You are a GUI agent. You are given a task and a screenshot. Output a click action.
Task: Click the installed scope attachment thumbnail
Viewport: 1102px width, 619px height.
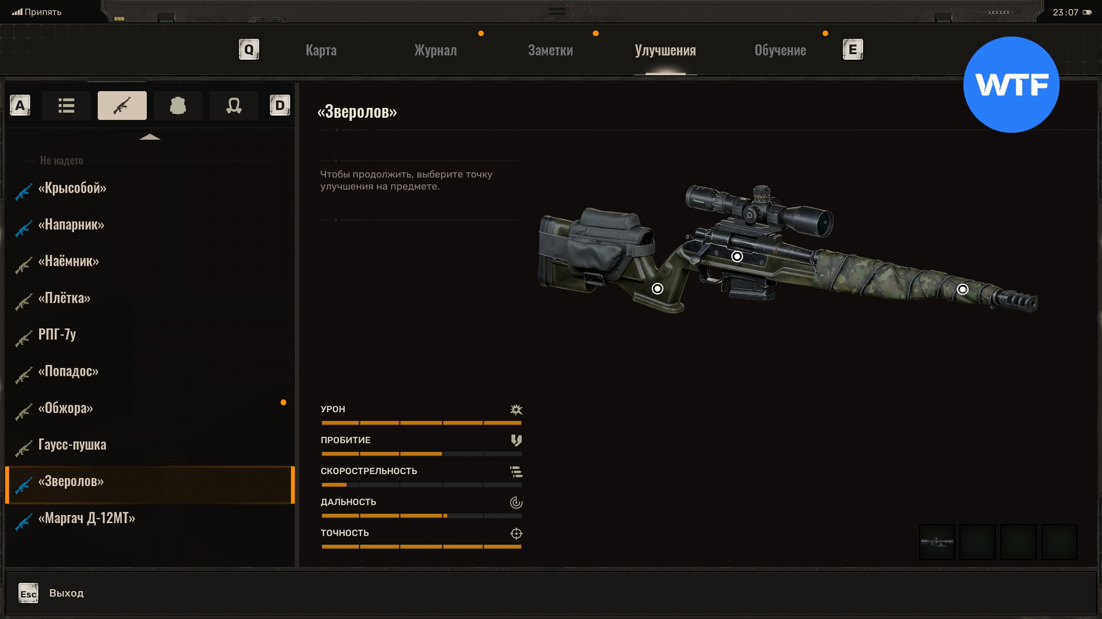(937, 542)
